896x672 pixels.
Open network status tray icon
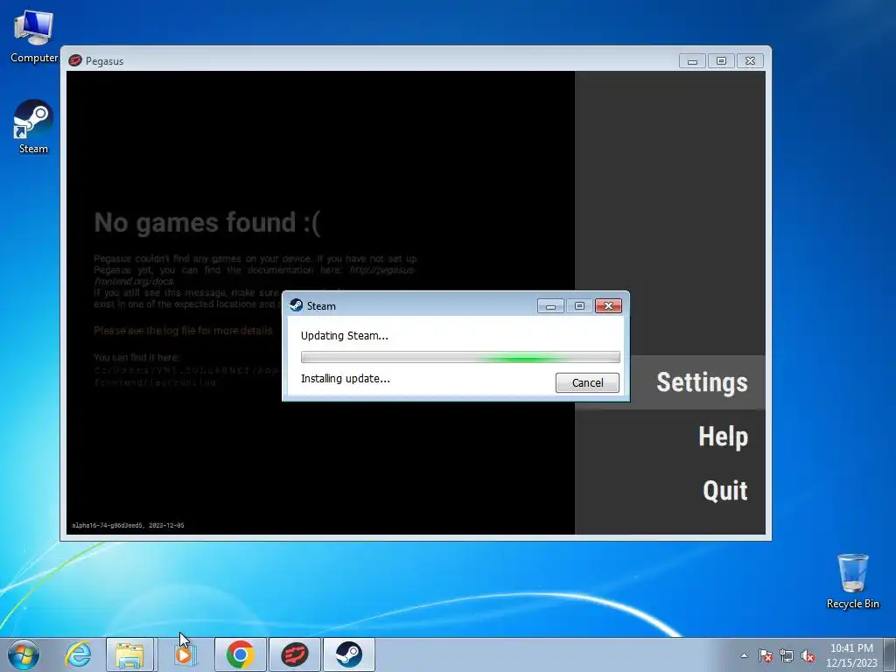[x=787, y=655]
